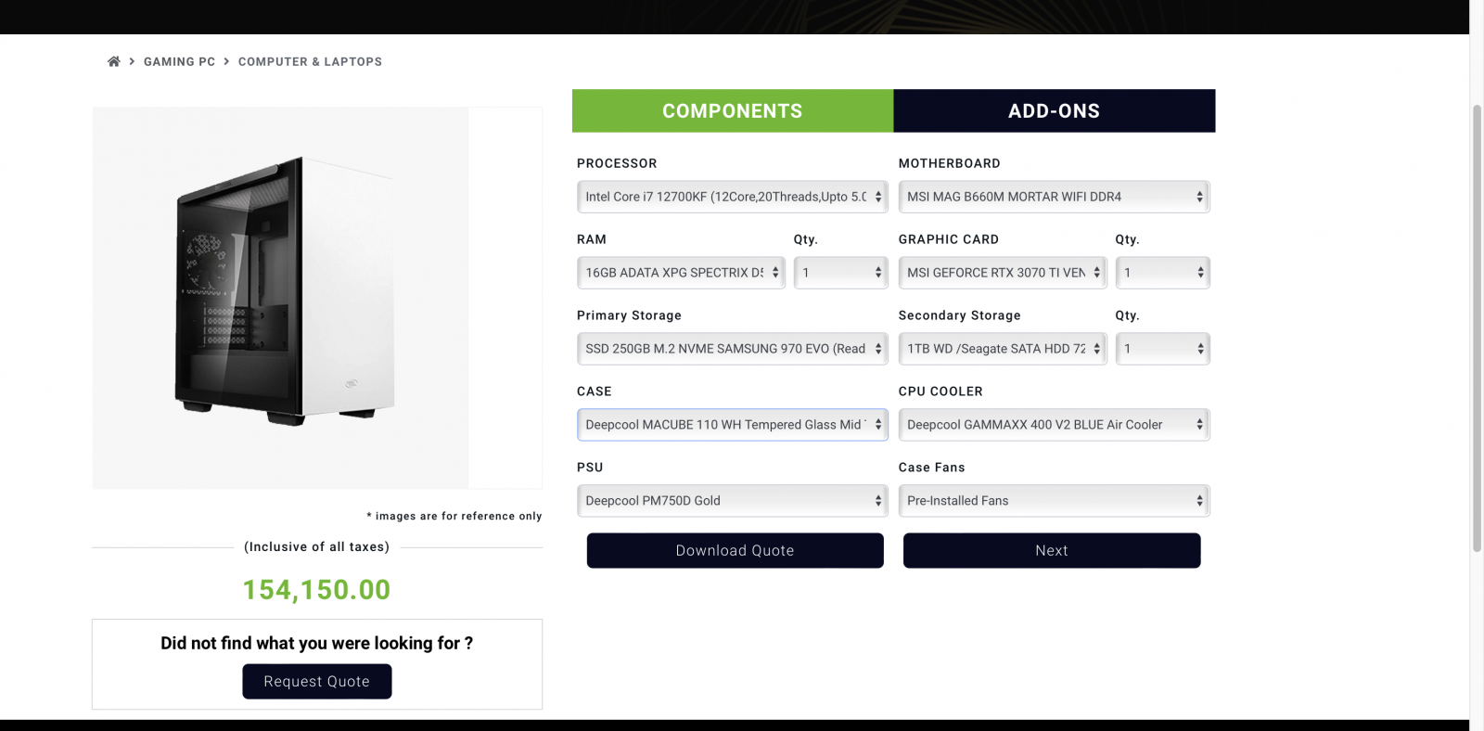Go to the home breadcrumb icon
The width and height of the screenshot is (1484, 731).
coord(113,61)
